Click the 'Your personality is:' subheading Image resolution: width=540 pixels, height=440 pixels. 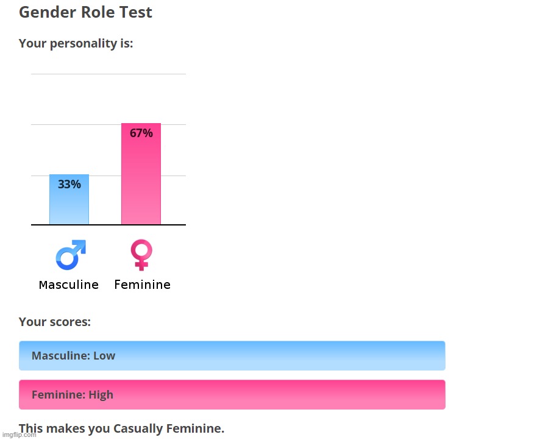pos(76,43)
